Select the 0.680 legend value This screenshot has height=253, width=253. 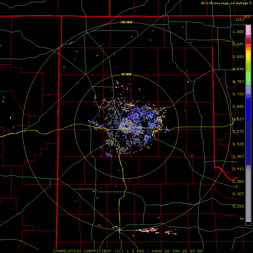(238, 106)
